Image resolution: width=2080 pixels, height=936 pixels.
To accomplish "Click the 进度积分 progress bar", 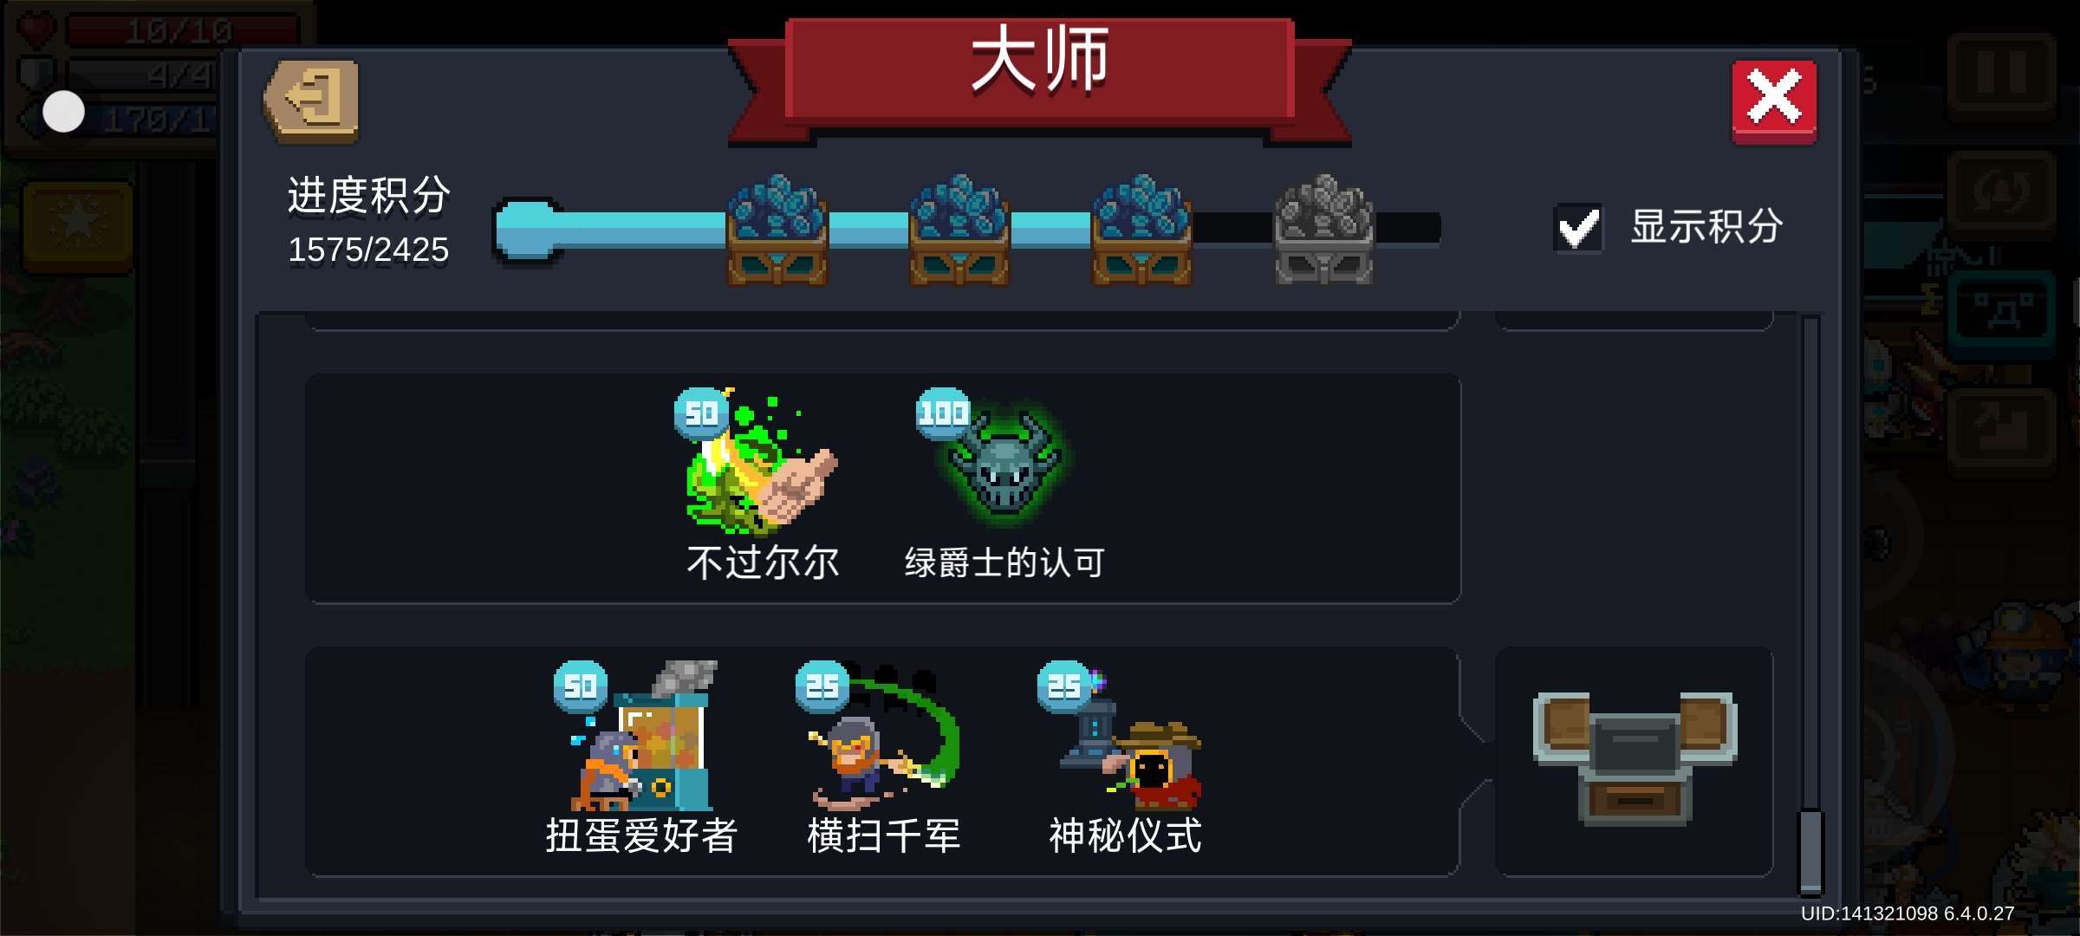I will coord(967,229).
